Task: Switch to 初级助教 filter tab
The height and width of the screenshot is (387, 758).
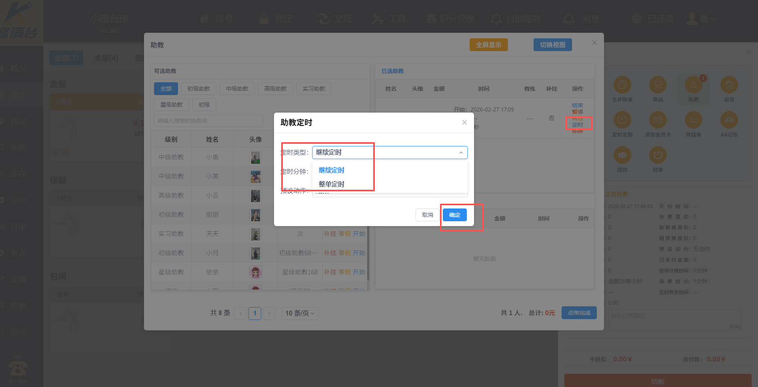Action: pyautogui.click(x=198, y=89)
